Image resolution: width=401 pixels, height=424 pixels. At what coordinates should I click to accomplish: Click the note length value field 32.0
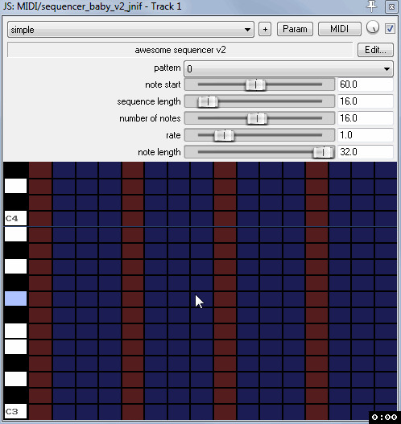point(366,152)
